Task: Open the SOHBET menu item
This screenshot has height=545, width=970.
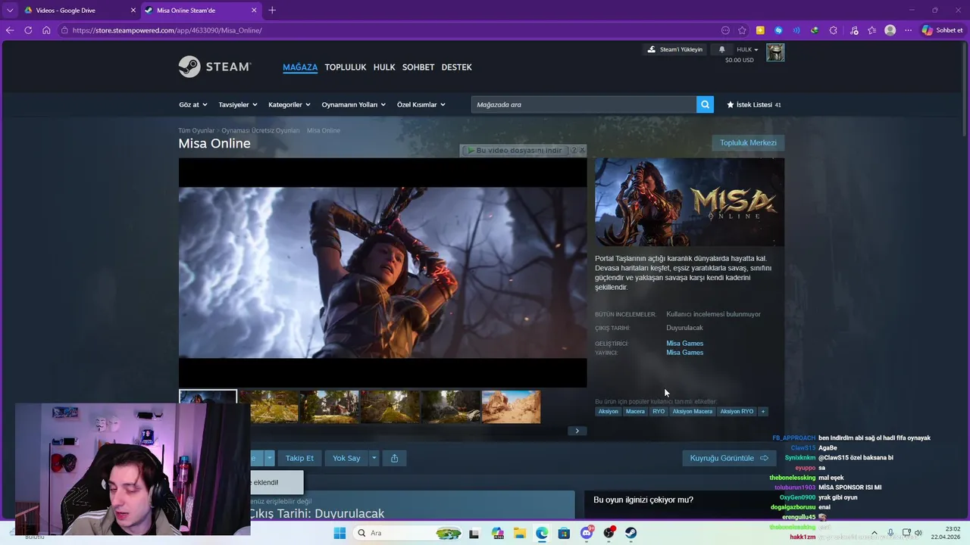Action: coord(418,67)
